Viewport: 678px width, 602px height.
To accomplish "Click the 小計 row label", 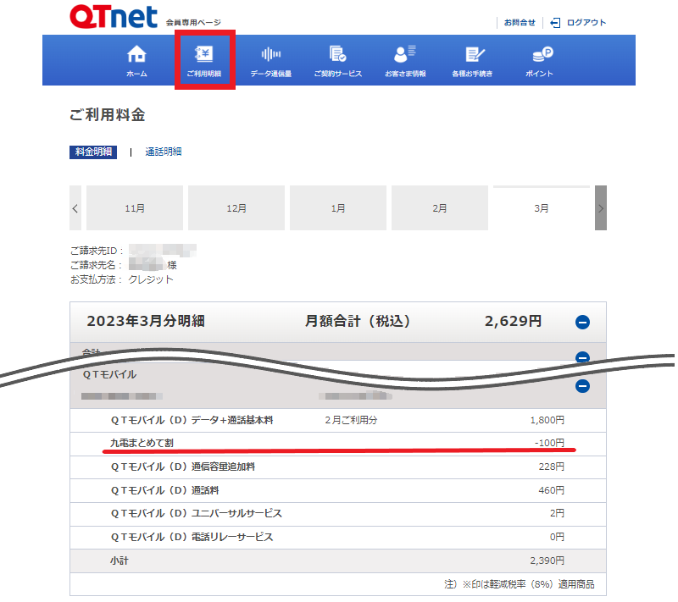I will (119, 561).
